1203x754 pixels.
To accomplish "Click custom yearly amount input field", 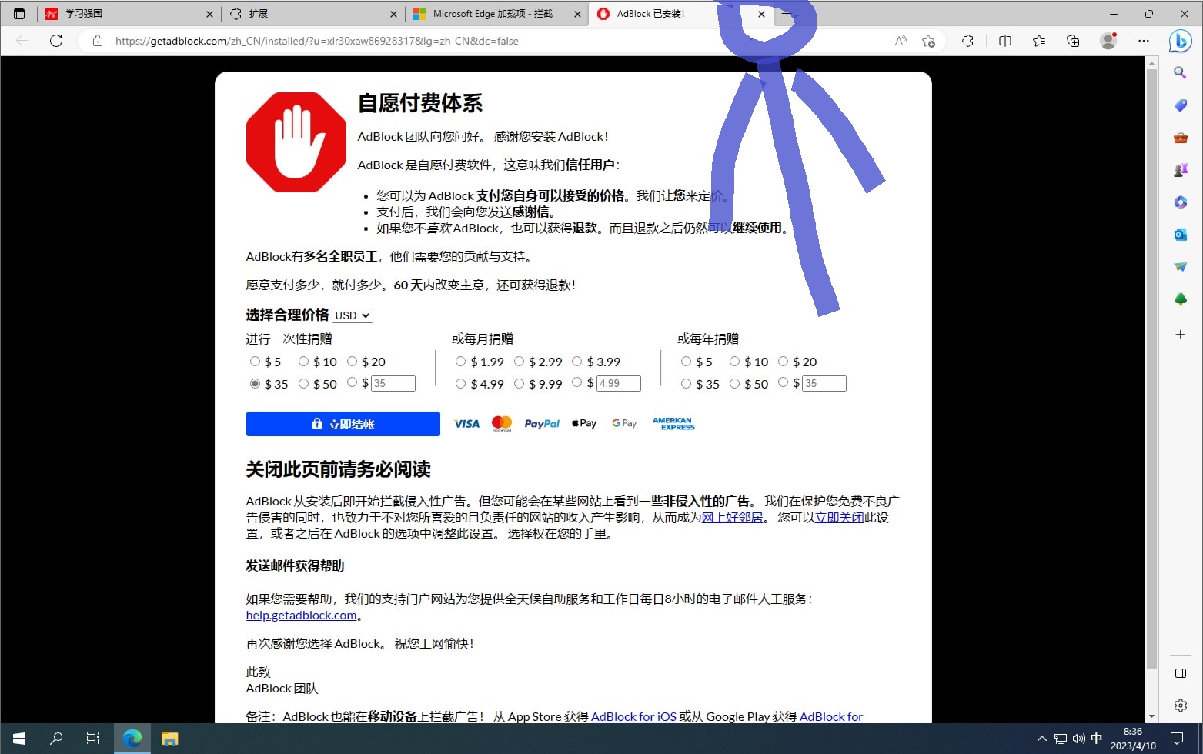I will 824,383.
